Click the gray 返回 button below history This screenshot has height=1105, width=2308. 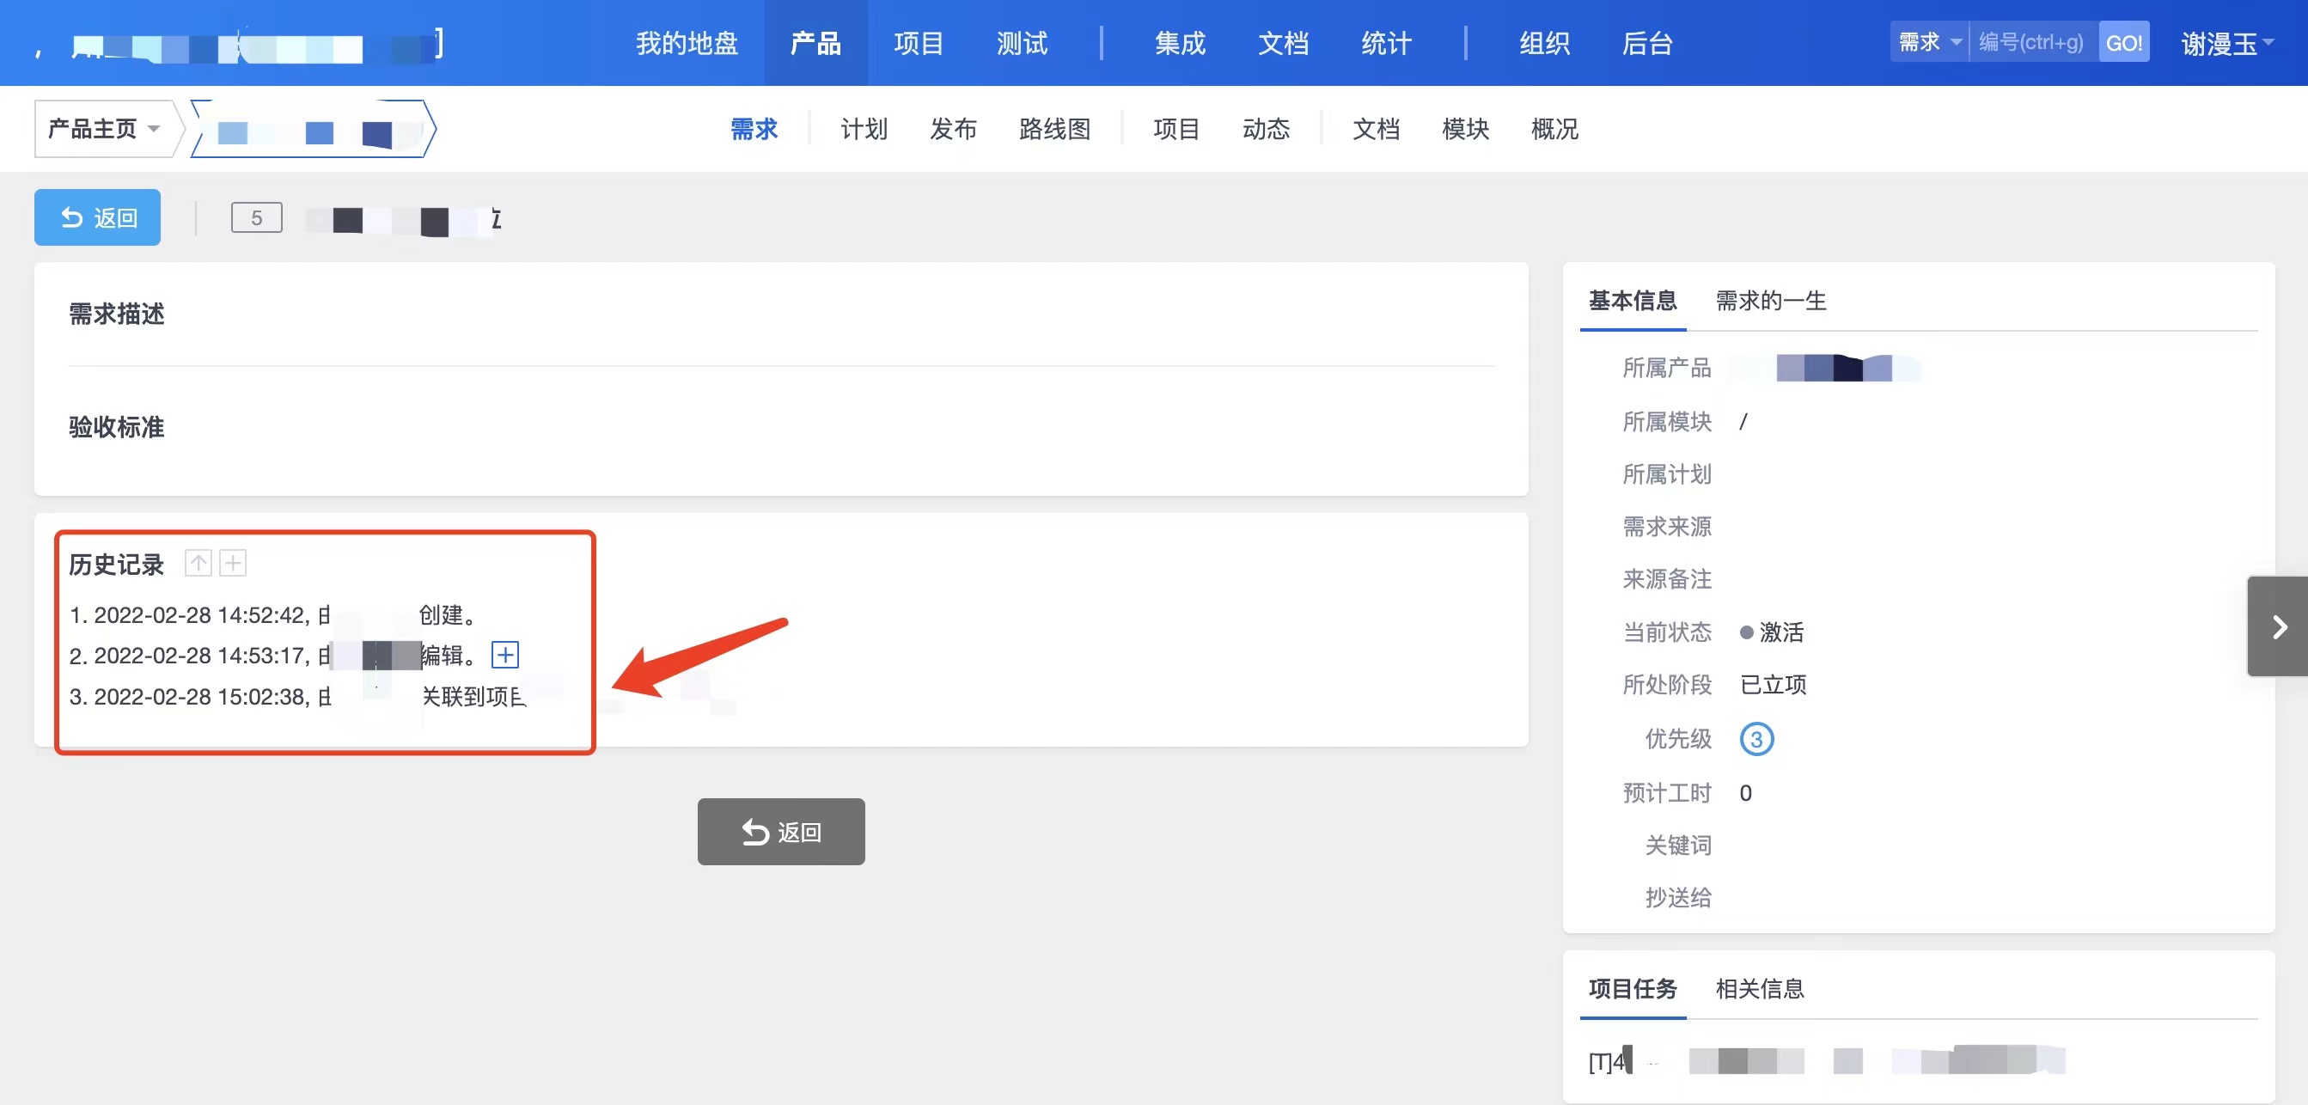point(780,832)
